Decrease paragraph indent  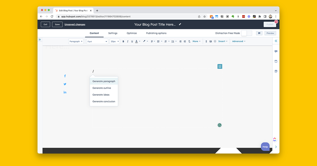[180, 41]
